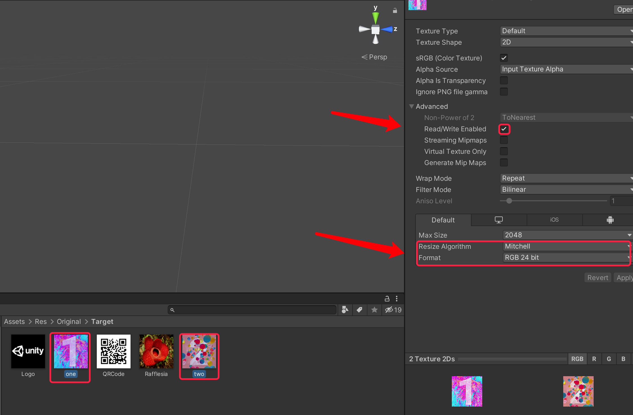
Task: Uncheck Read/Write Enabled checkbox
Action: tap(504, 129)
